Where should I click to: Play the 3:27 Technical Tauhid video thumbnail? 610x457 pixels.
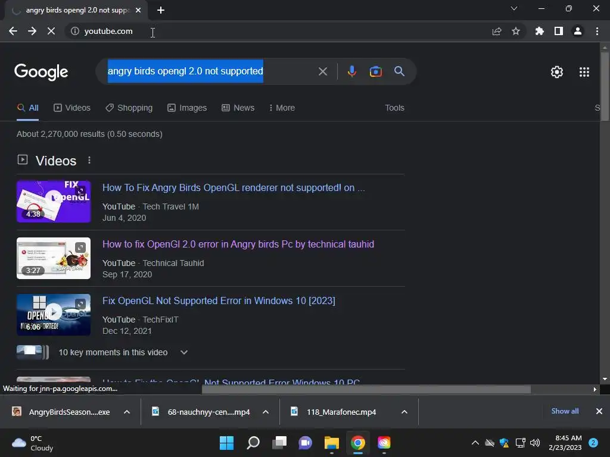pos(54,258)
